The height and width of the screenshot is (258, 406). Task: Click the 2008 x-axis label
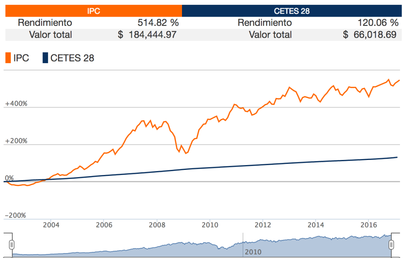click(157, 225)
